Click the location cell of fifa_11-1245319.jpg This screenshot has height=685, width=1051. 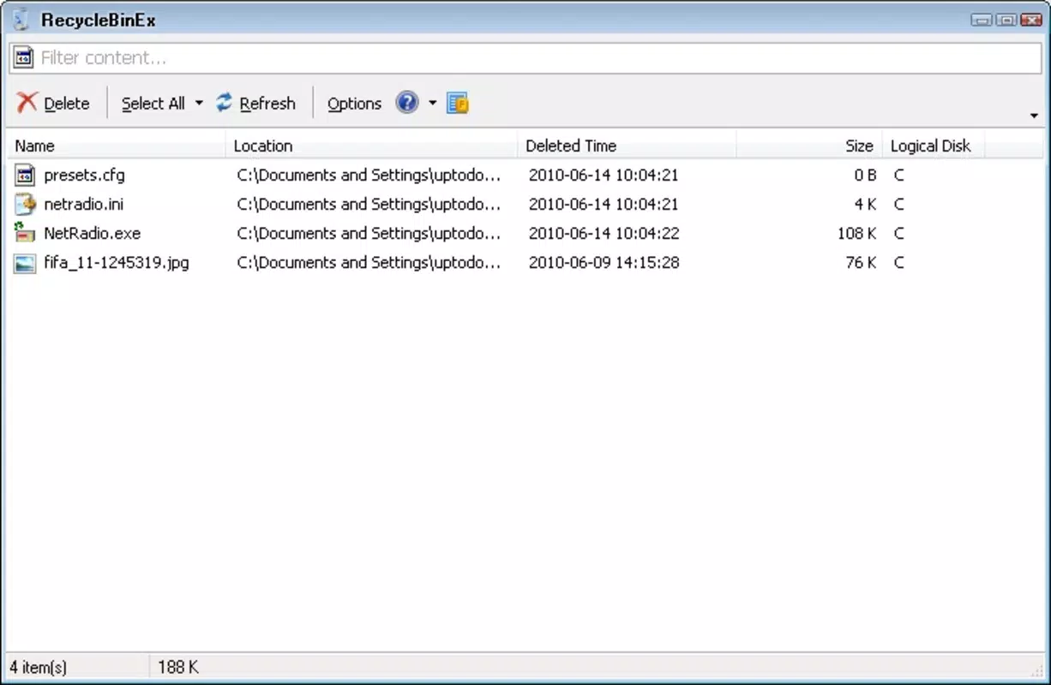tap(369, 262)
